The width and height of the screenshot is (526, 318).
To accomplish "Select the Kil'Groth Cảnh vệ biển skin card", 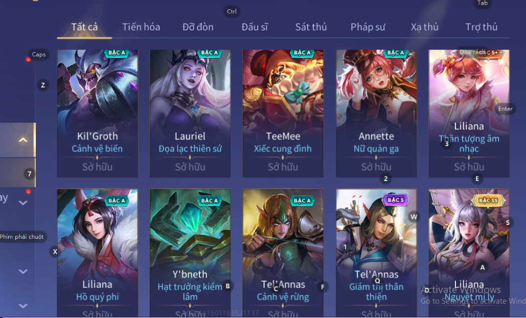I will click(97, 113).
